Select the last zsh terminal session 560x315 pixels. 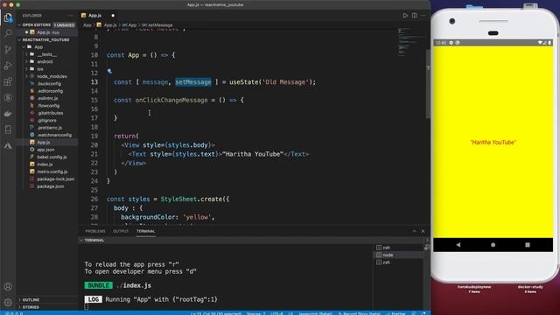pos(399,262)
